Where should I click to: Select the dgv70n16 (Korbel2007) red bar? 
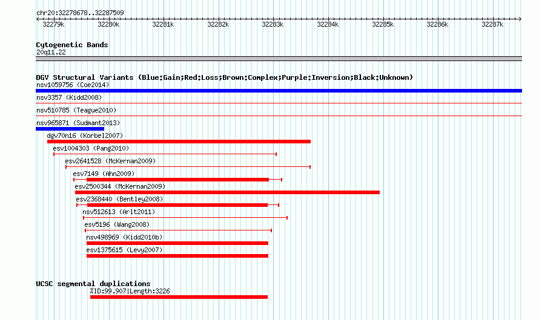point(179,142)
